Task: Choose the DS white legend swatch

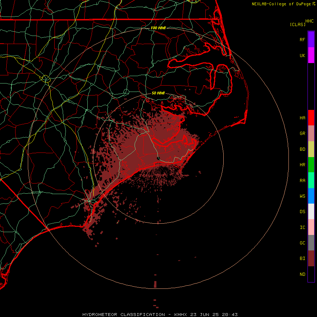Action: (x=311, y=211)
